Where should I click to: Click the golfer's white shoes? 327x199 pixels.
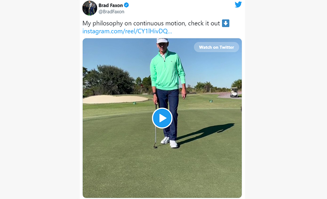(169, 142)
